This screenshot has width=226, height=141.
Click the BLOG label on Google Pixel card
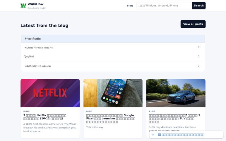coord(89,111)
